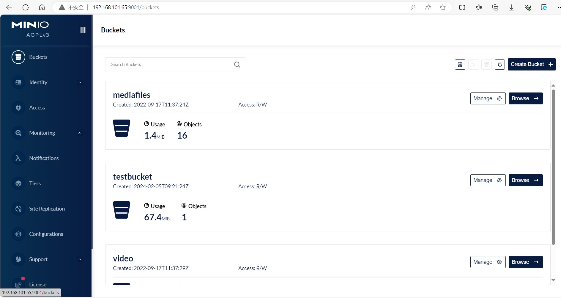Screen dimensions: 561x298
Task: Click the scrollbar down arrow
Action: click(553, 280)
